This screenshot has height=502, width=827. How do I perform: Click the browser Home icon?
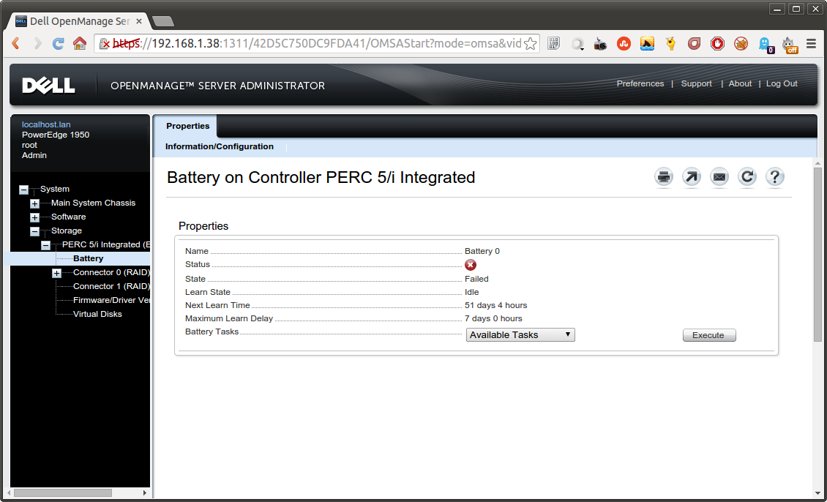tap(79, 44)
